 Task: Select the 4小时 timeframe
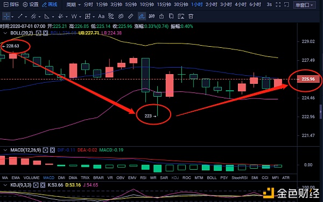pos(241,4)
